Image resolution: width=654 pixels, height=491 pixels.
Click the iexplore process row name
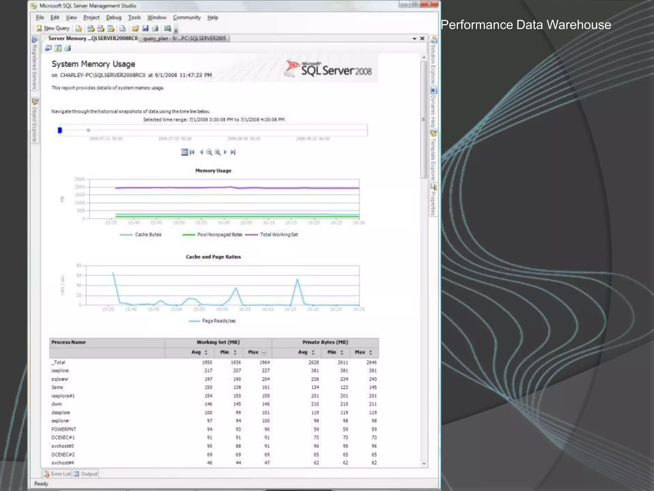tap(60, 371)
